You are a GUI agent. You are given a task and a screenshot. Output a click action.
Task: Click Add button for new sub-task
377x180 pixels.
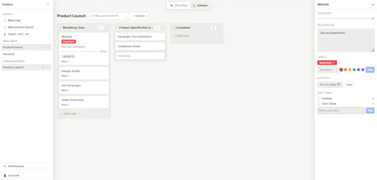(x=370, y=111)
